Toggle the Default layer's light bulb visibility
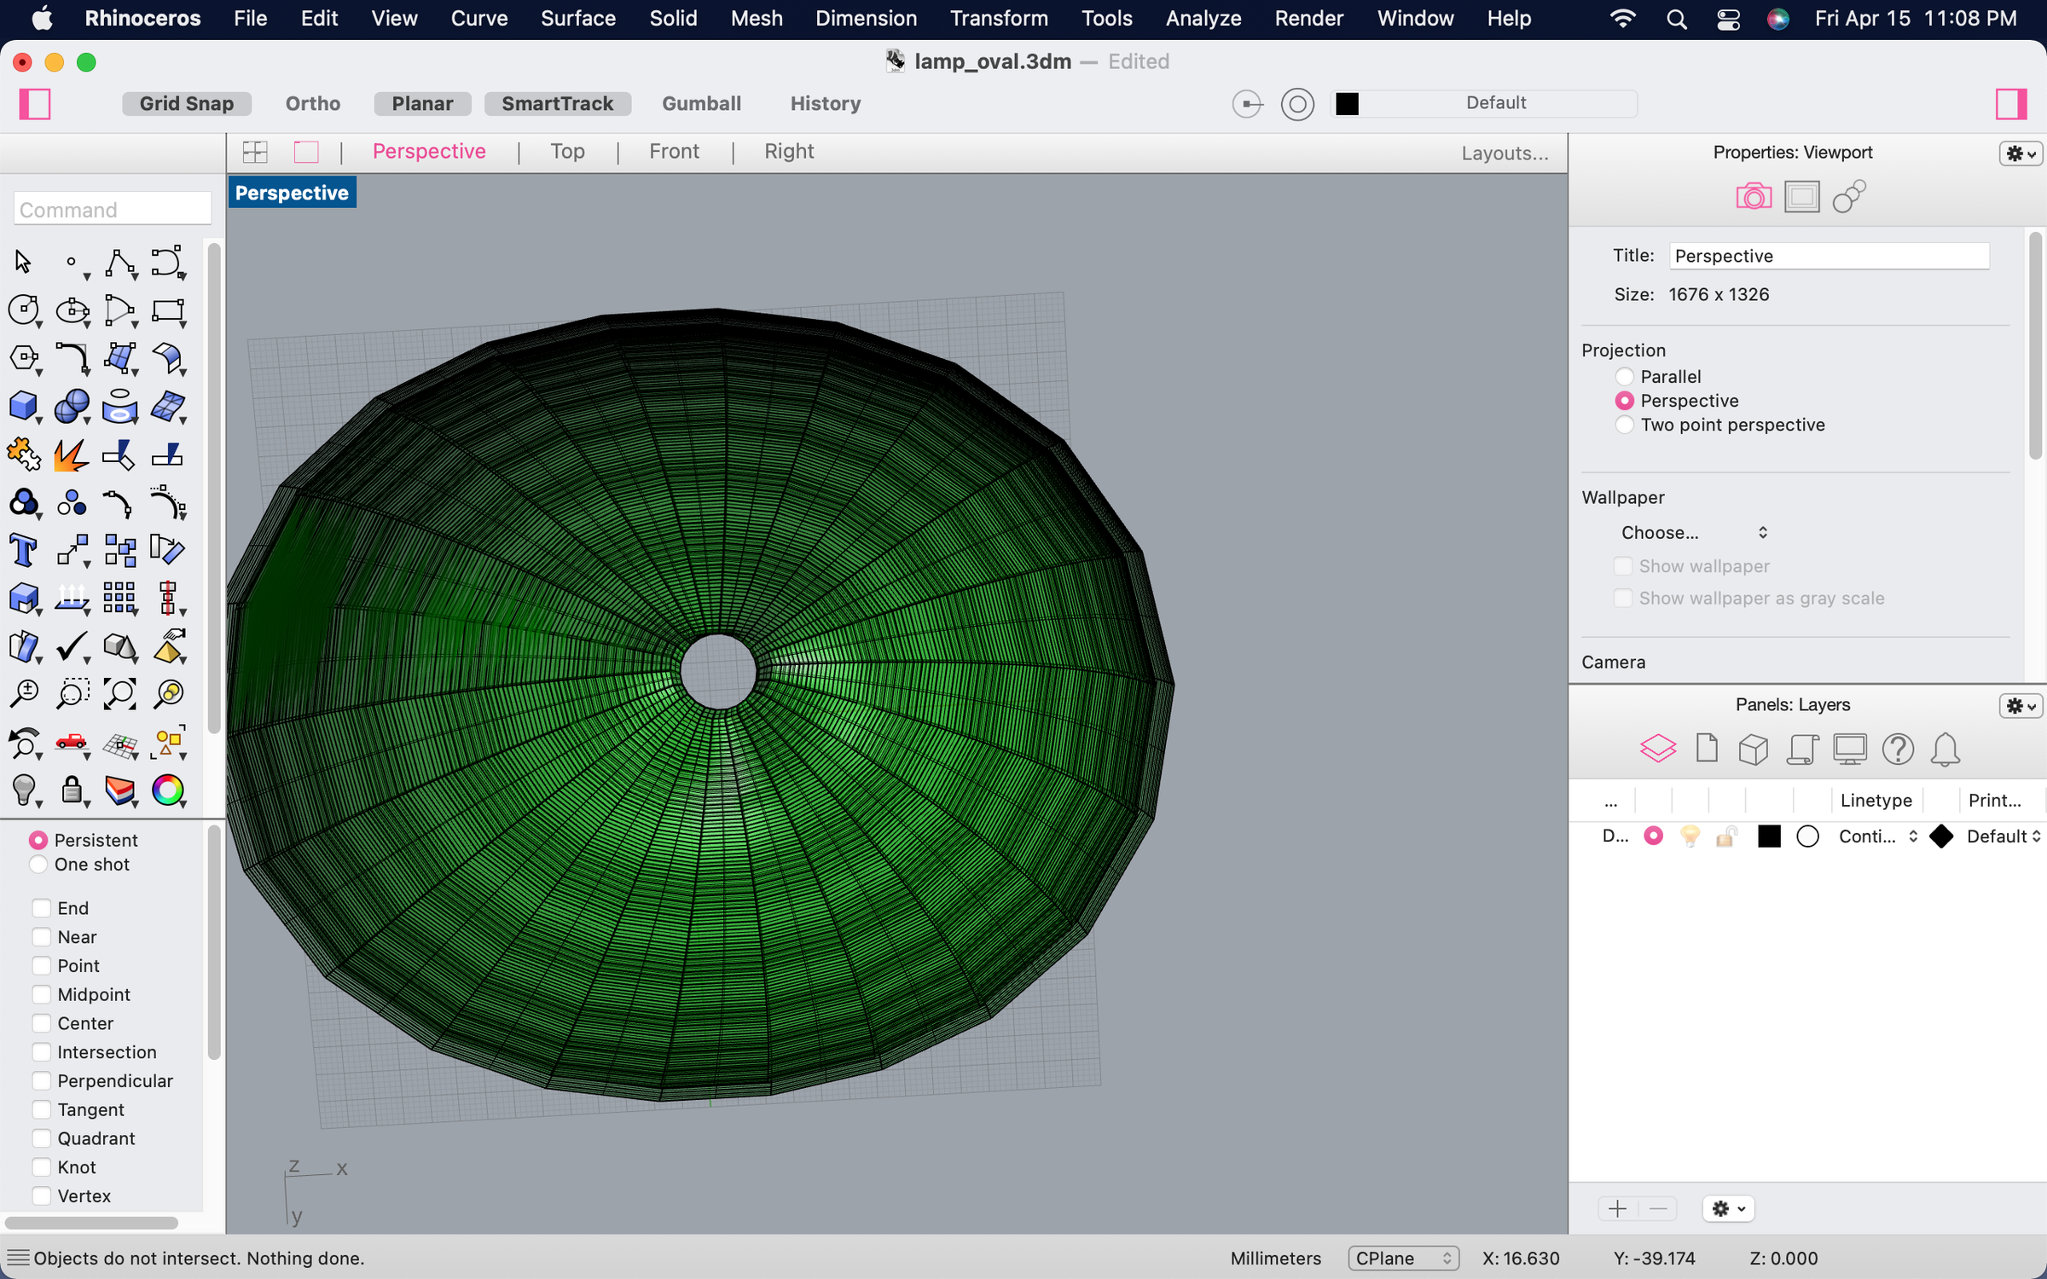Viewport: 2047px width, 1279px height. 1690,836
